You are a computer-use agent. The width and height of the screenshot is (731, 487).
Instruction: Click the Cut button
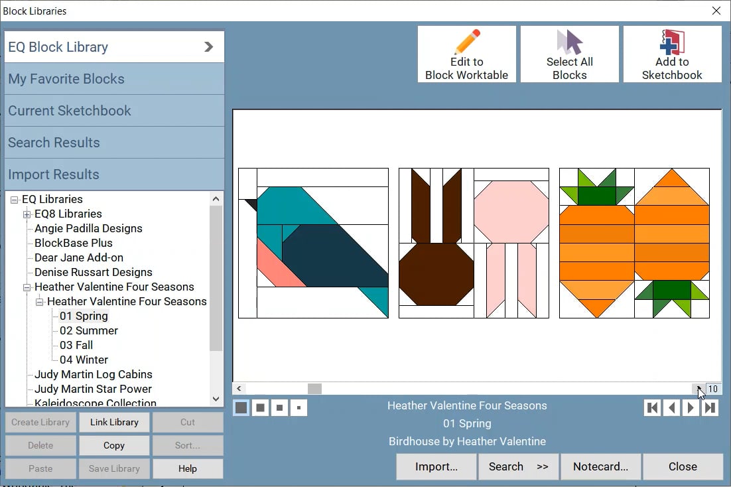tap(188, 422)
